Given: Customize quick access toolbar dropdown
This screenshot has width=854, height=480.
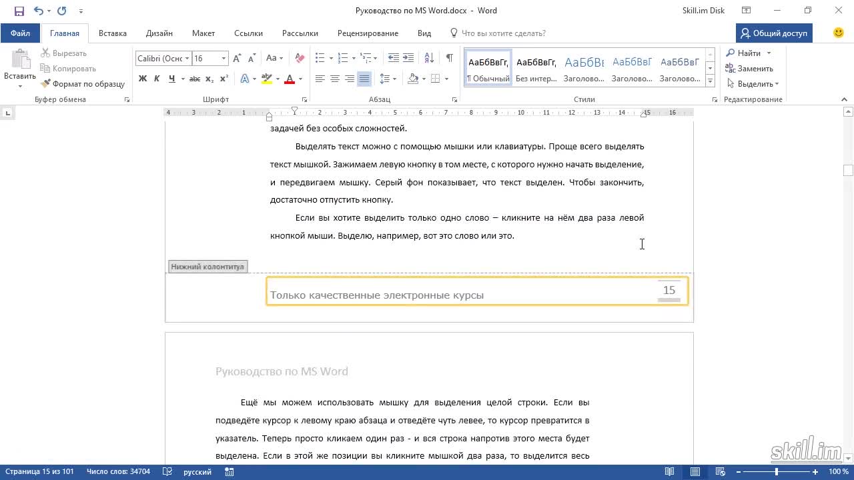Looking at the screenshot, I should [x=81, y=11].
